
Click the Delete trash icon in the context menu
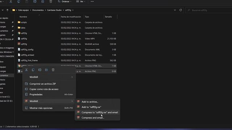coord(53,70)
